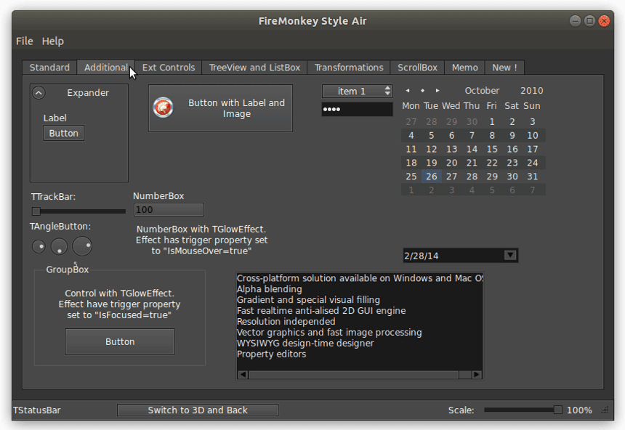
Task: Click Button with Label and Image
Action: pyautogui.click(x=220, y=108)
